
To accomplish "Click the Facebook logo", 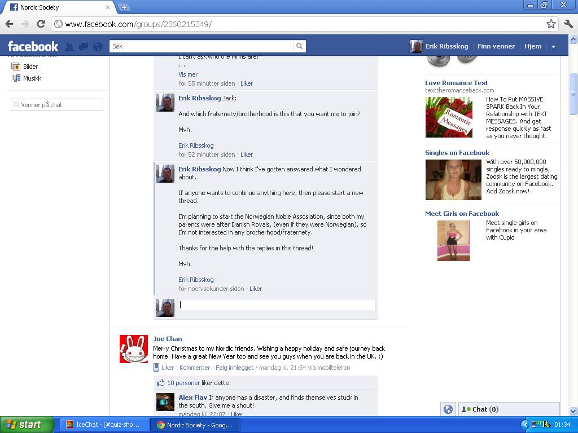I will (x=32, y=46).
